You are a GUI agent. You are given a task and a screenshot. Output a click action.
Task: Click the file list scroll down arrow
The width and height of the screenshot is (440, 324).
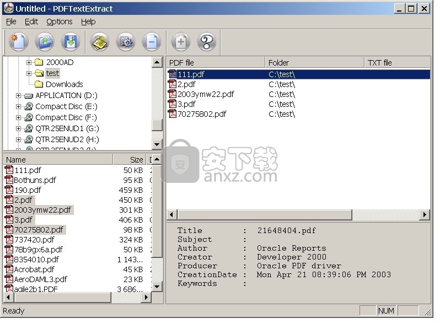click(157, 287)
